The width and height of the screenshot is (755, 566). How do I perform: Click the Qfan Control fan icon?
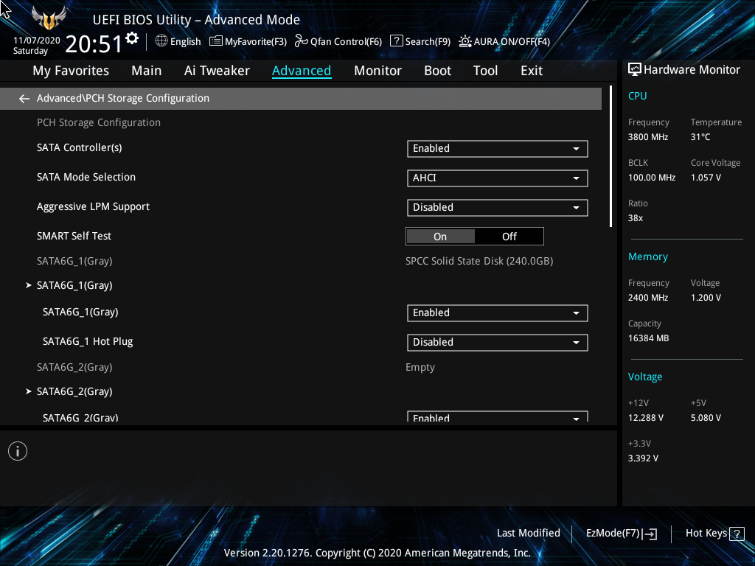point(302,41)
